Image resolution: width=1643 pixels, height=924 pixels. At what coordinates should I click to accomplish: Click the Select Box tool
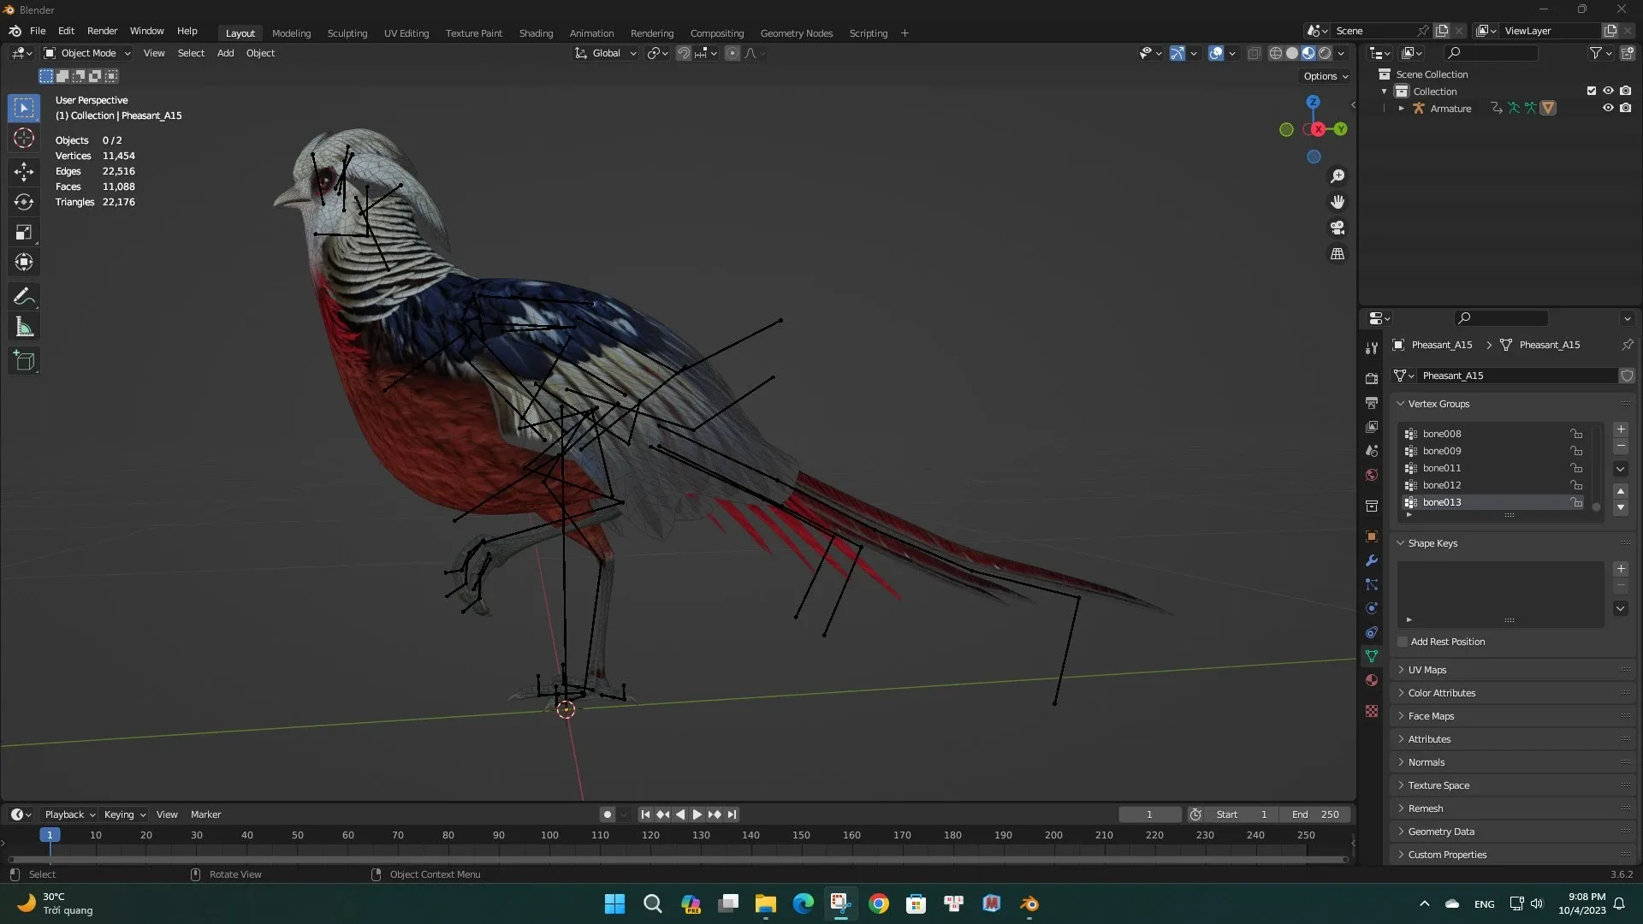point(24,108)
